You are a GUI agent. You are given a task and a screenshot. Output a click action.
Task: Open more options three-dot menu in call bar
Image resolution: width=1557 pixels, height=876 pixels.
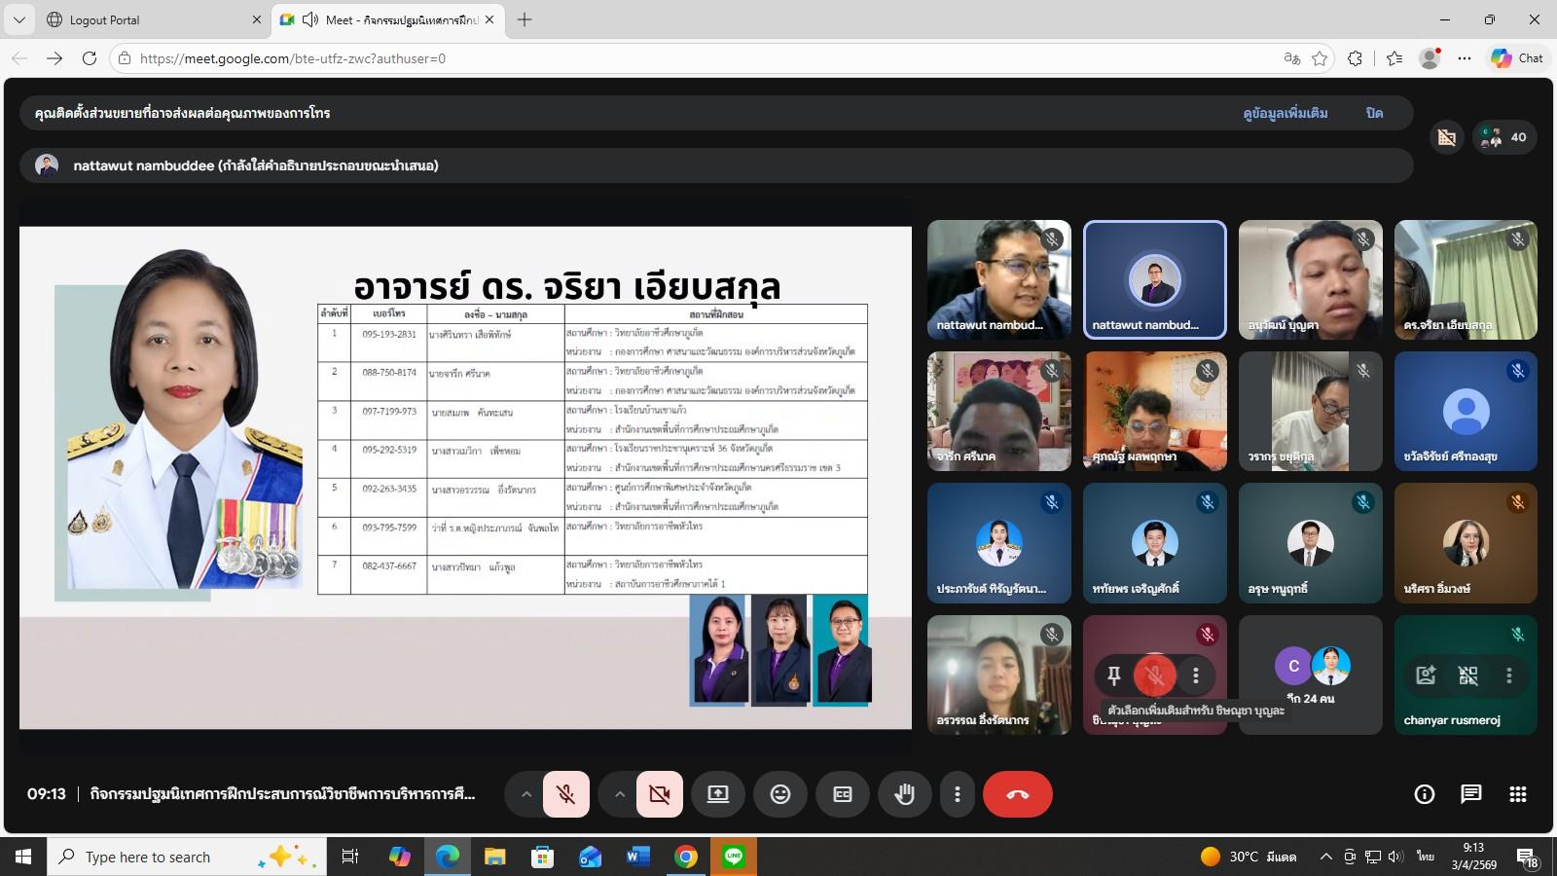pos(957,794)
